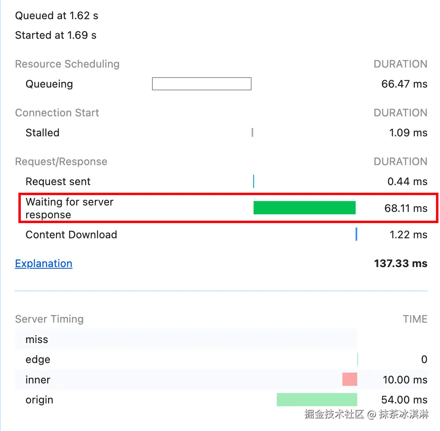Click the Explanation link
The image size is (440, 431).
[x=44, y=263]
